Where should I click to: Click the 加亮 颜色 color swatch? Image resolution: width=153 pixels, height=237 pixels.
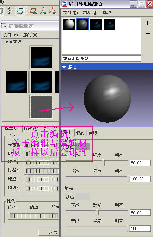tap(82, 197)
